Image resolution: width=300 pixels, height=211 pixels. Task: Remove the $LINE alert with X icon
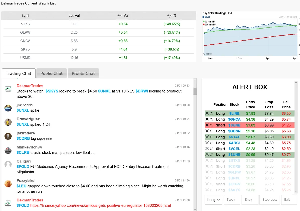coord(207,113)
